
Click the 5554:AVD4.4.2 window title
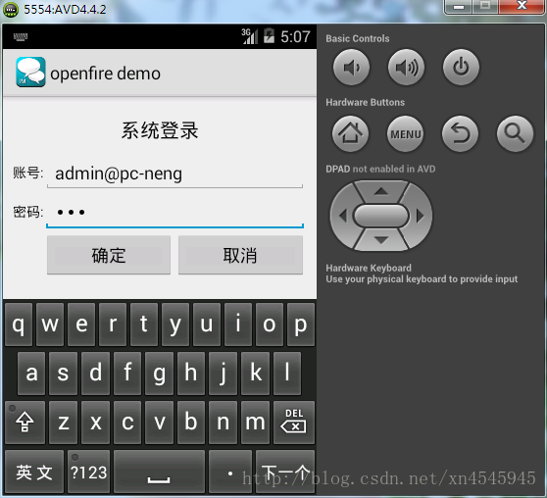click(65, 9)
